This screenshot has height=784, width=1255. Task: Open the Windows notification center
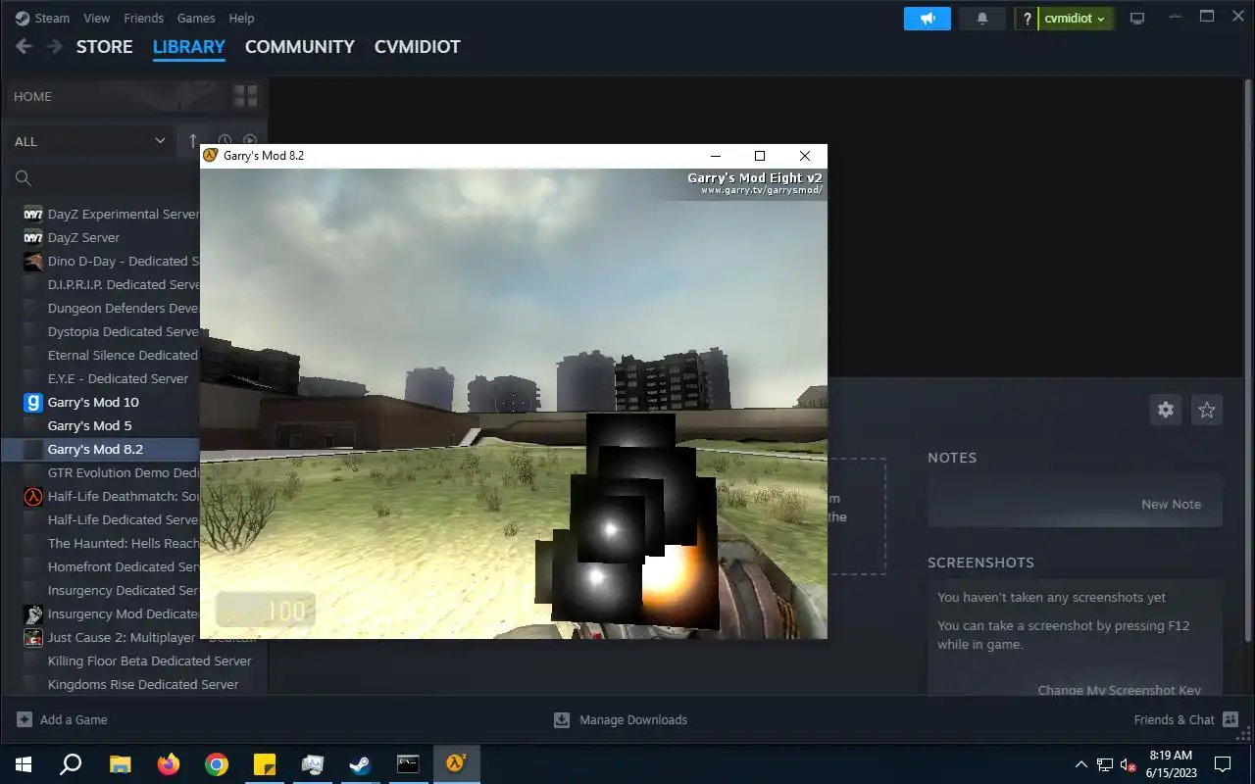point(1223,764)
